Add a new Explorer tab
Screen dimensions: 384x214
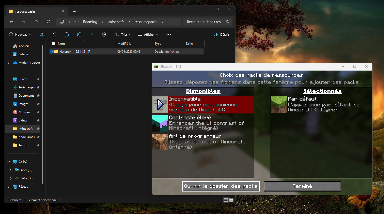(x=74, y=11)
